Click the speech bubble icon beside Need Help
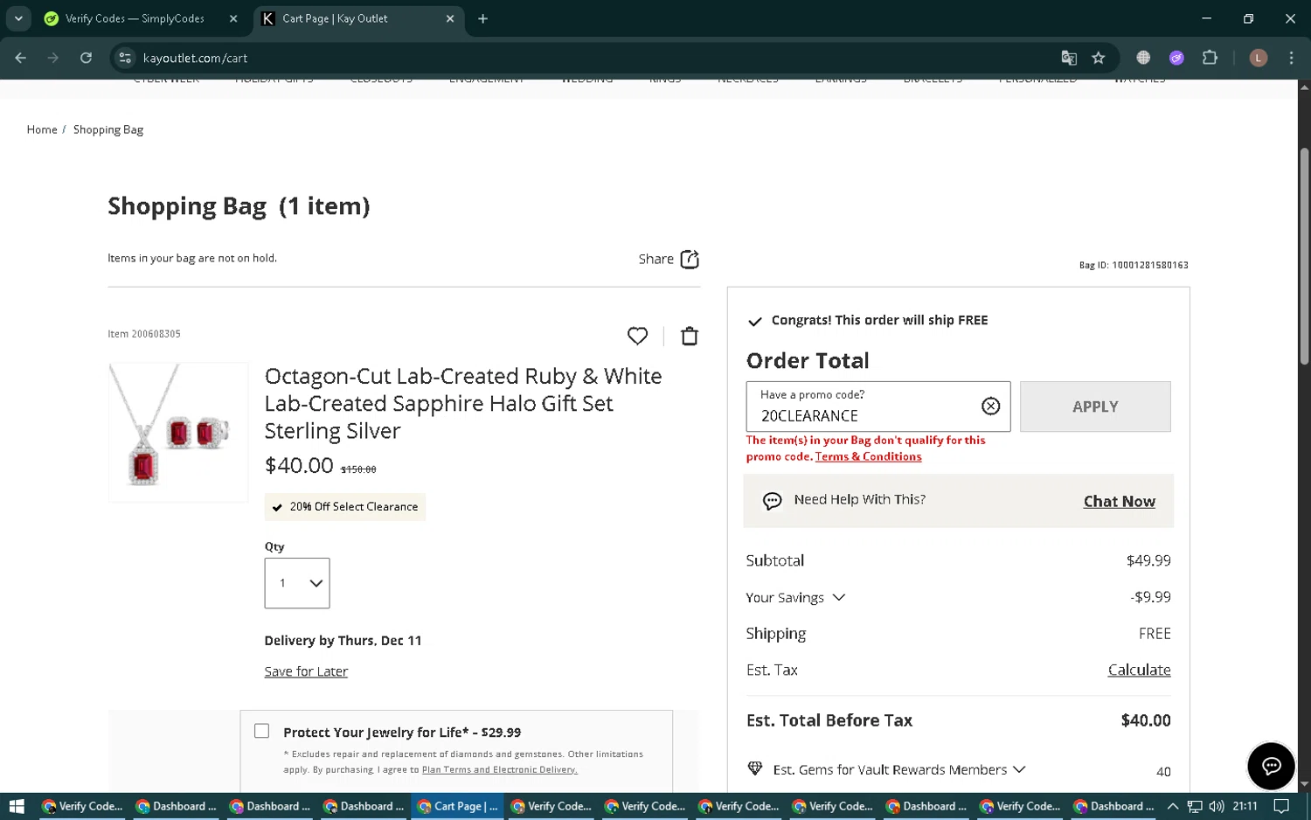 coord(772,501)
